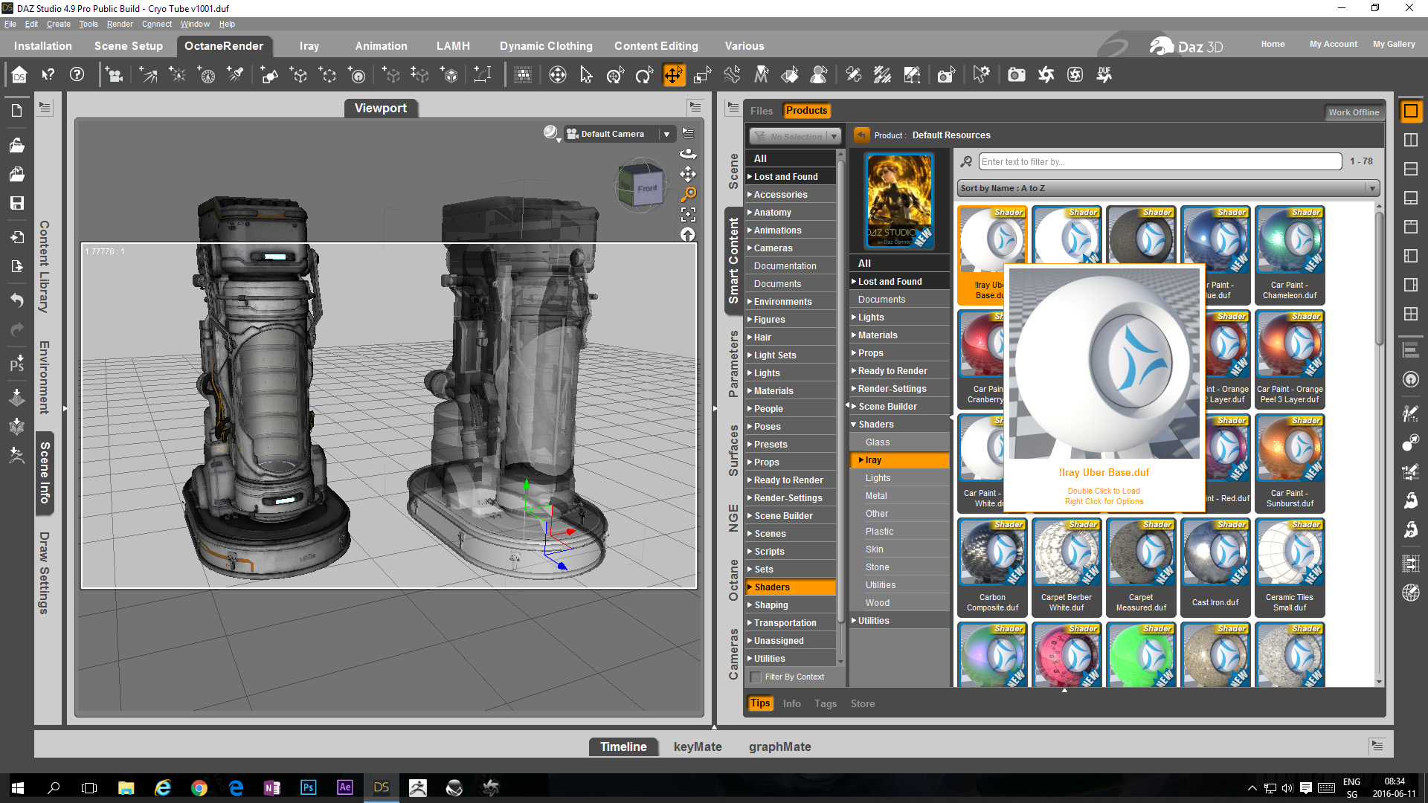Screen dimensions: 1428x803
Task: Click the viewport orbit camera icon
Action: [x=688, y=154]
